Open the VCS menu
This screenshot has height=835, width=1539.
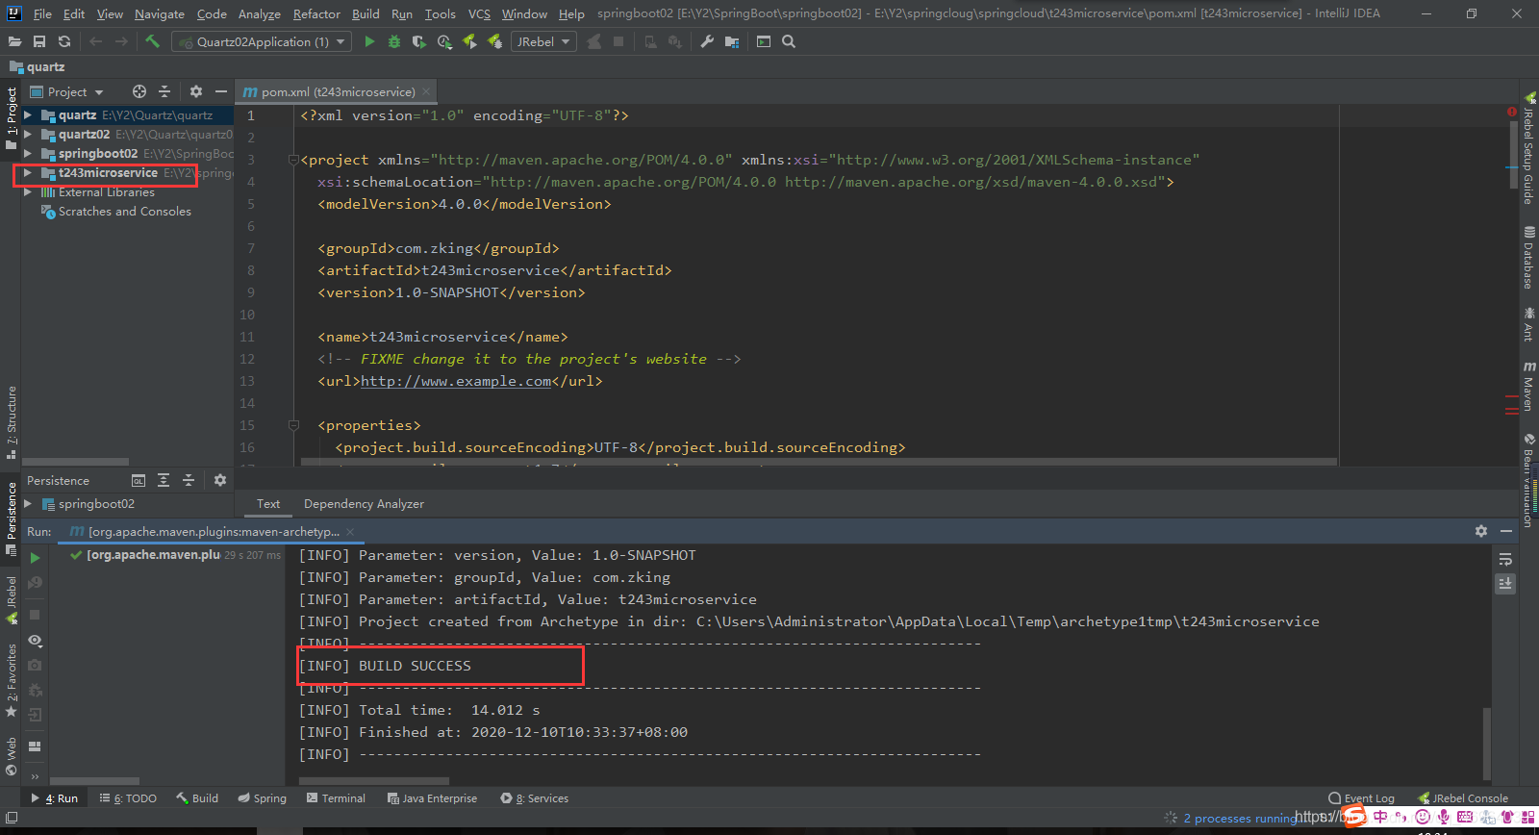point(479,13)
